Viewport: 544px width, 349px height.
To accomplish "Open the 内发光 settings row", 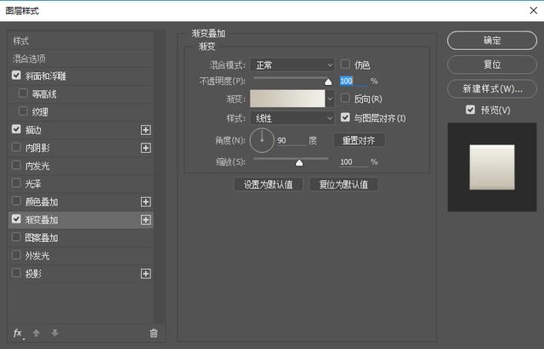I will 81,166.
